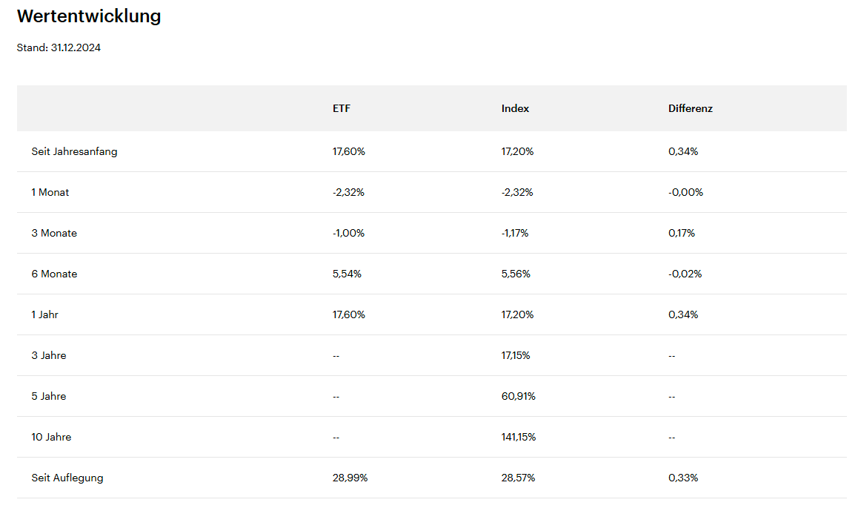
Task: Select the 6 Monate ETF value 5,54%
Action: 347,274
